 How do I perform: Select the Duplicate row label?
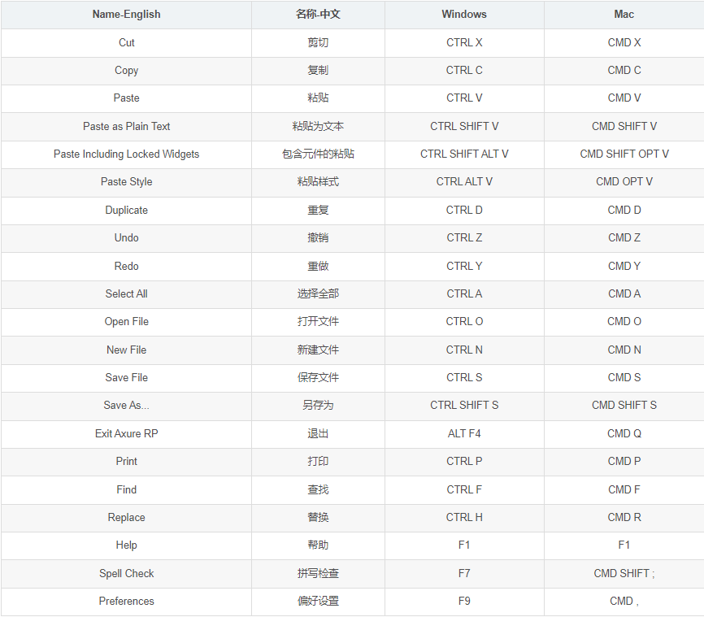pos(126,210)
